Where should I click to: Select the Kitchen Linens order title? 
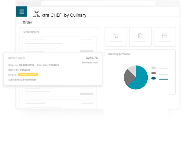[x=17, y=58]
